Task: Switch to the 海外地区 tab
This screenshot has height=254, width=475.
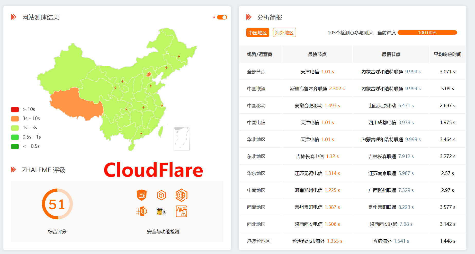Action: [x=284, y=33]
